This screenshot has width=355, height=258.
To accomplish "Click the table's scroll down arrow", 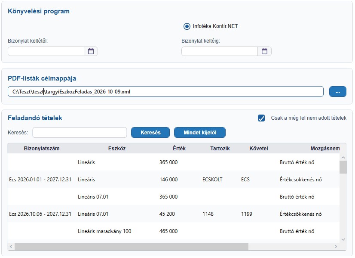I will click(343, 239).
